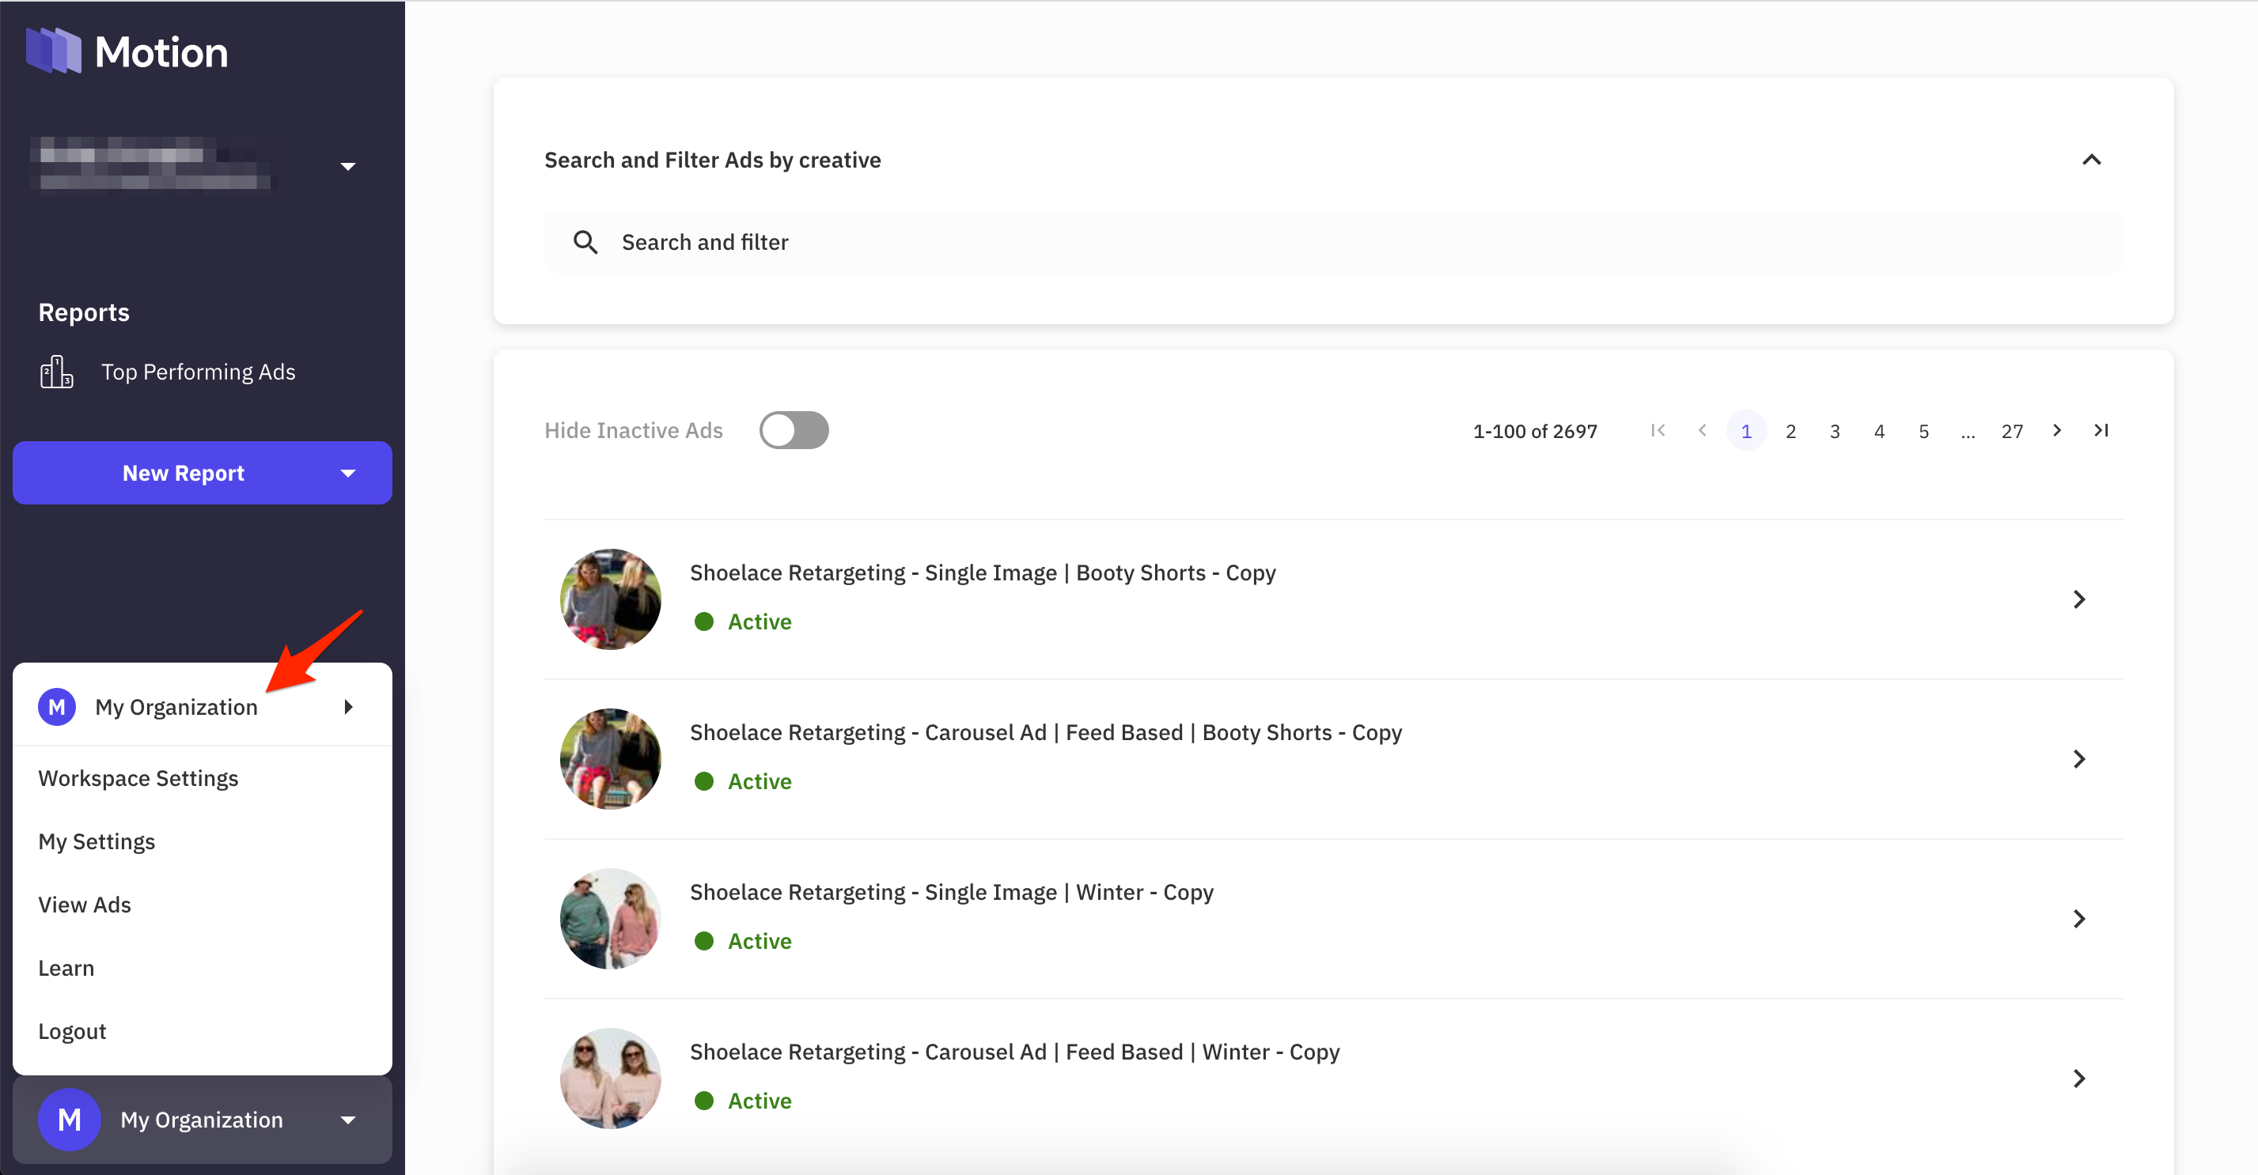This screenshot has width=2258, height=1175.
Task: Select Workspace Settings from the menu
Action: 138,777
